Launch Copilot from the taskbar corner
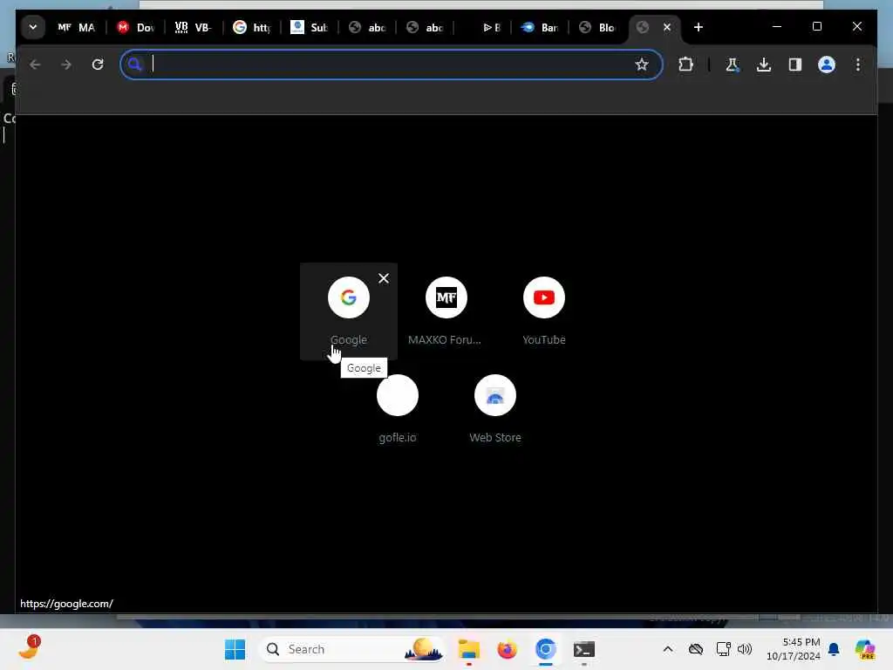The width and height of the screenshot is (893, 670). click(x=864, y=649)
